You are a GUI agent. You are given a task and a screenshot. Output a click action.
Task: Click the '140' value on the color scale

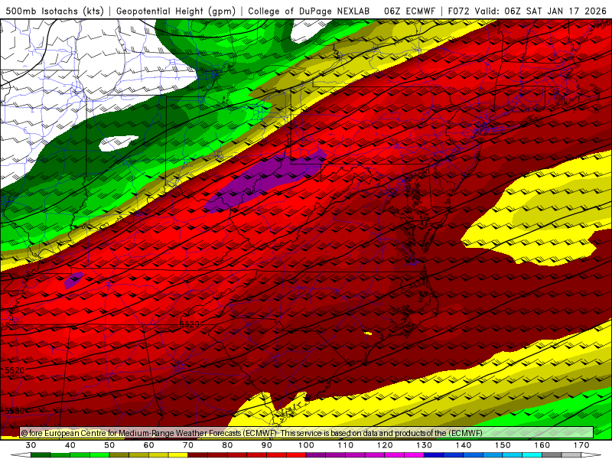coord(464,445)
